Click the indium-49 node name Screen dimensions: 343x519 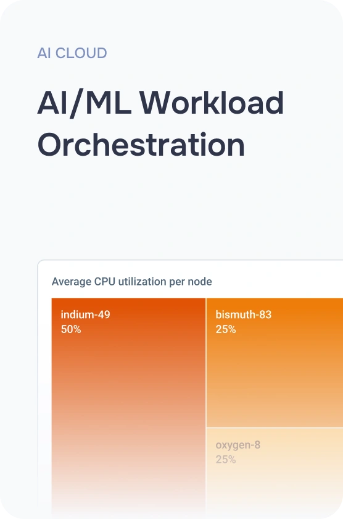(85, 314)
